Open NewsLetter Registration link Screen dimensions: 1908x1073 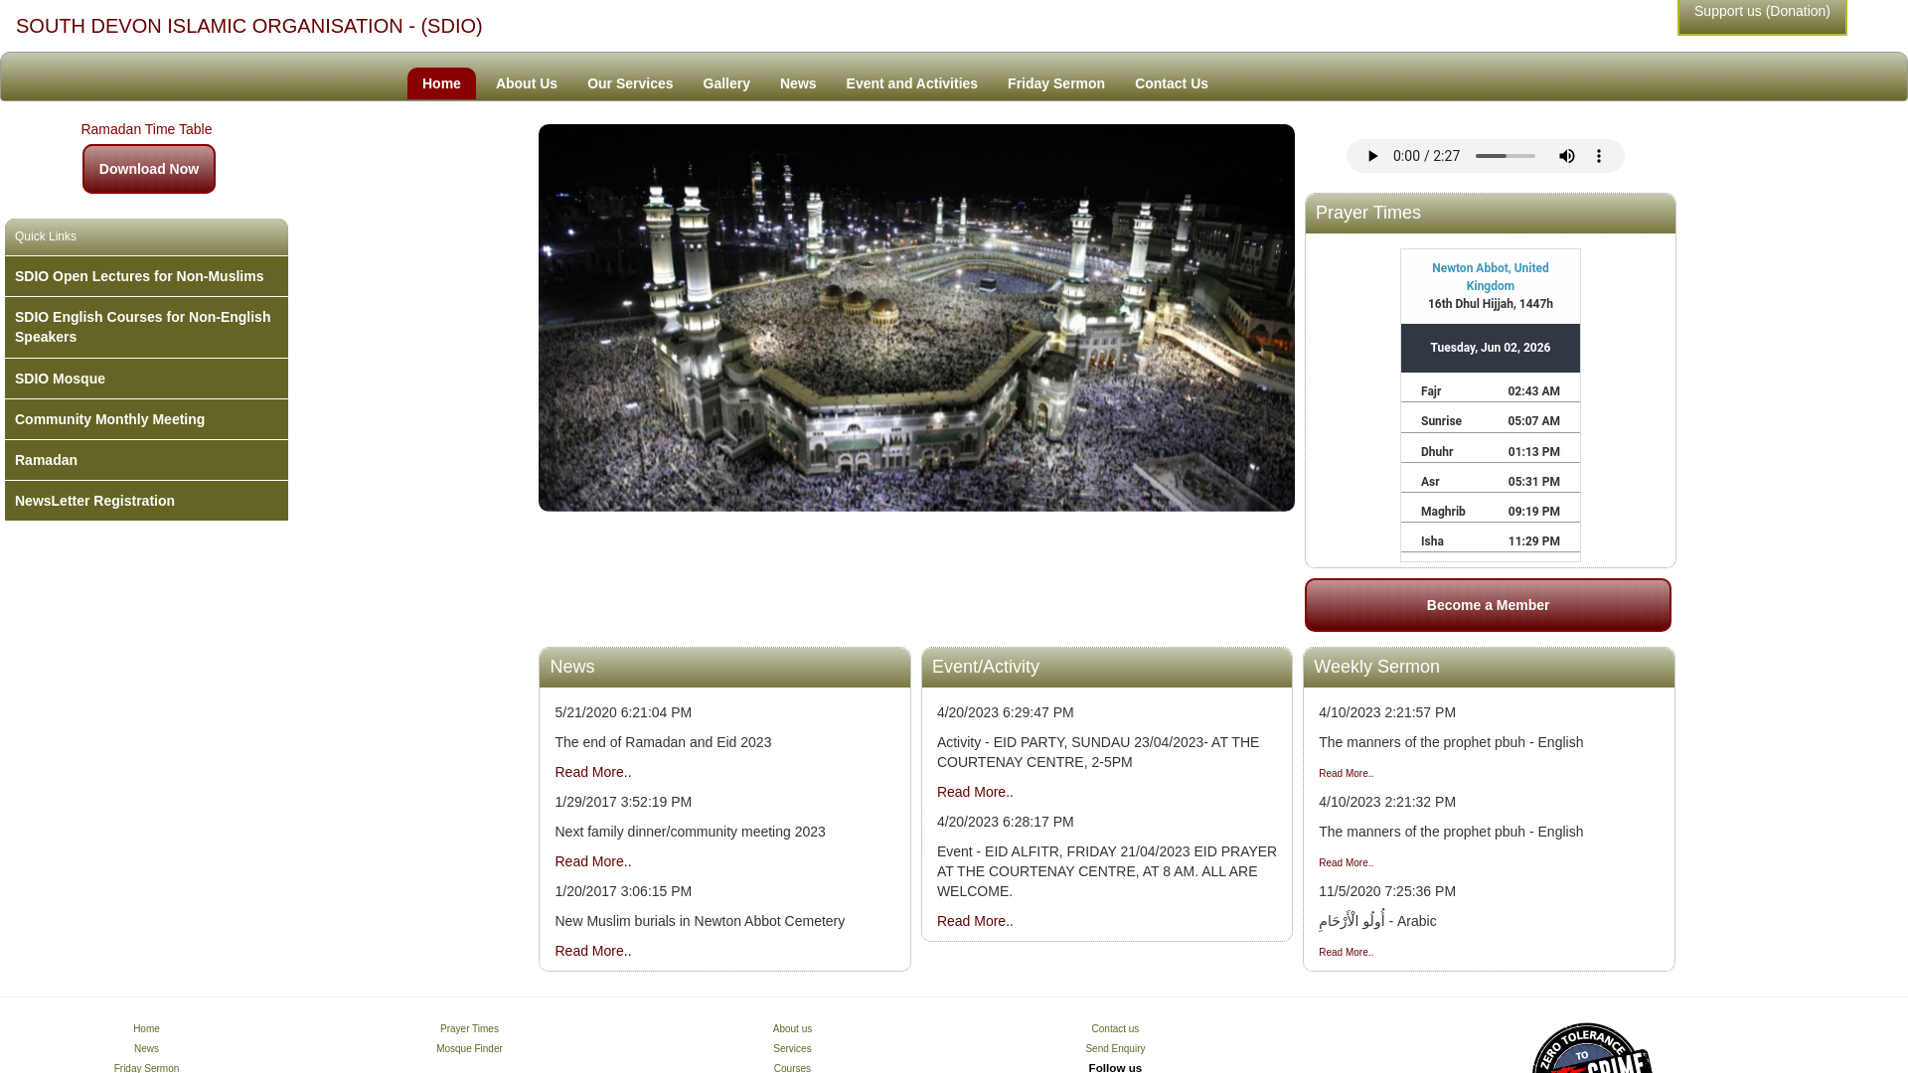[x=146, y=501]
